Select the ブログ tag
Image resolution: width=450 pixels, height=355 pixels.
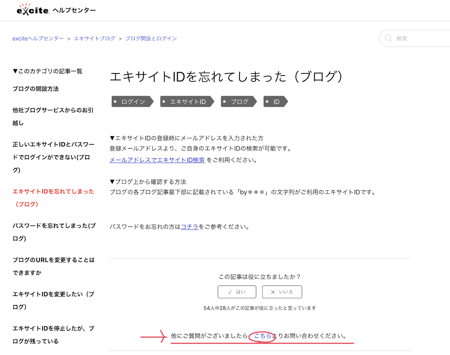point(239,102)
